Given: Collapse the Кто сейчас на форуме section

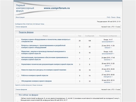Looking at the screenshot, I should (x=17, y=95).
